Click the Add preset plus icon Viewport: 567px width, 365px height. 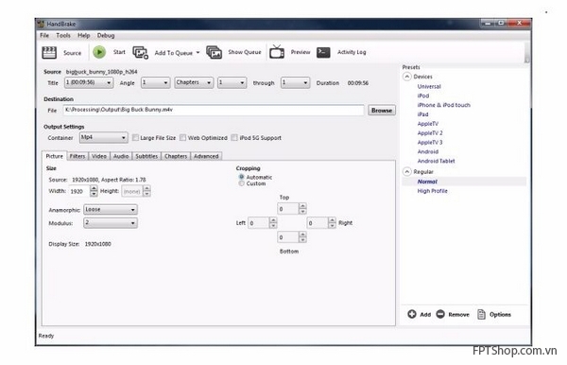(412, 314)
